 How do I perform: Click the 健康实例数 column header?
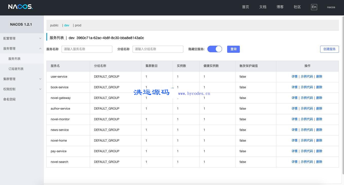click(218, 66)
